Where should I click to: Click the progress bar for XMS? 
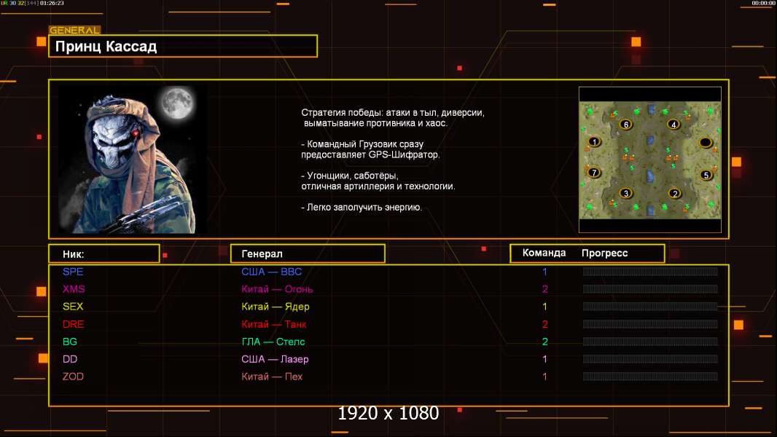pos(650,289)
